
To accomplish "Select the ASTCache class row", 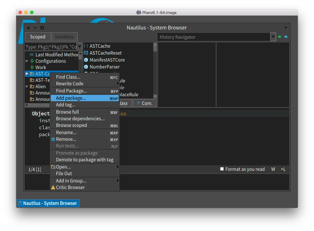I will (118, 46).
